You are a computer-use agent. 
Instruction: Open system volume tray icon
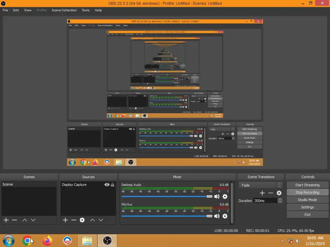[x=298, y=241]
